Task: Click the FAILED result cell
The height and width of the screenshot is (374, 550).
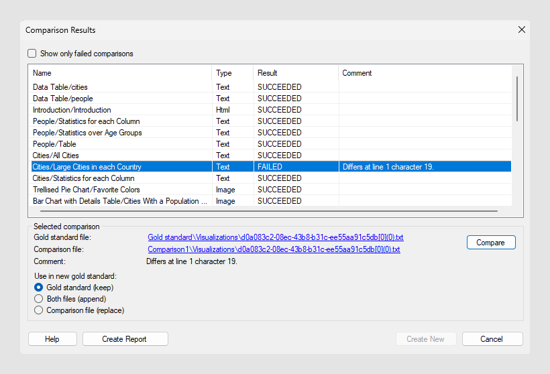Action: point(296,167)
